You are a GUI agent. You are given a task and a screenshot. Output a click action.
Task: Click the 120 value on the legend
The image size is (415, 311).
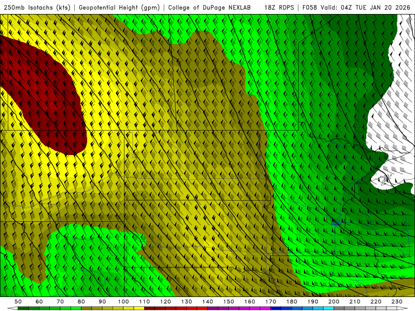(x=165, y=302)
